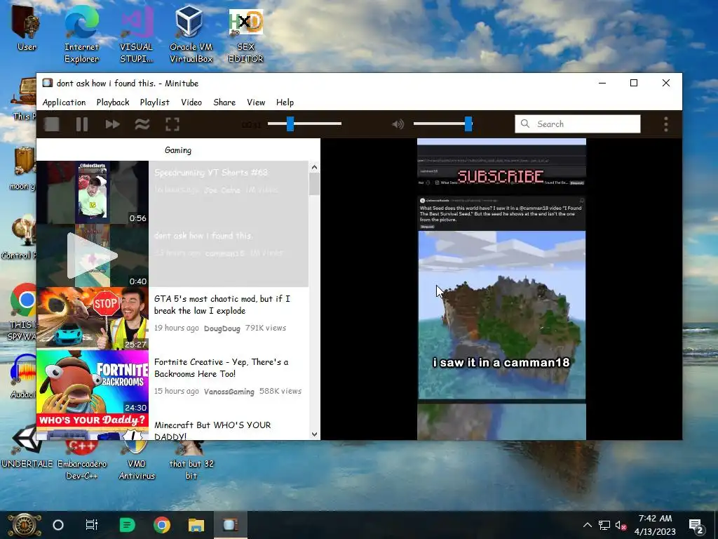Click 'Fortnite Creative - Yep, There's a Backrooms' title
This screenshot has height=539, width=718.
tap(221, 368)
